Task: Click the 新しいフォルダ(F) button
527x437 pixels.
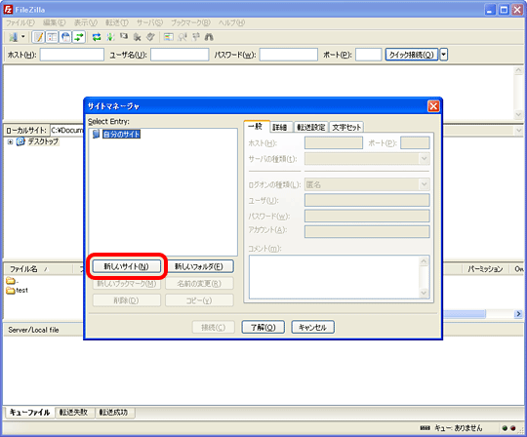Action: tap(199, 266)
